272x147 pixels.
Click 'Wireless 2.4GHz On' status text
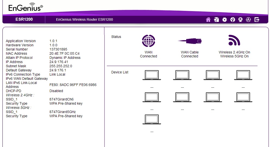pos(234,52)
